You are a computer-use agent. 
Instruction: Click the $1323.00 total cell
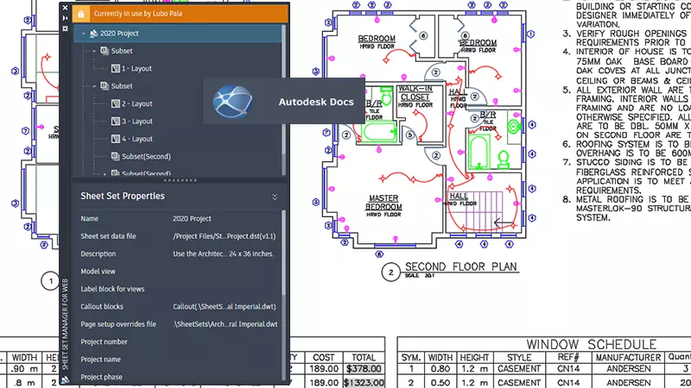364,383
